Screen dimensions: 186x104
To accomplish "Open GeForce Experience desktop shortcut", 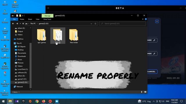I will coord(5,66).
